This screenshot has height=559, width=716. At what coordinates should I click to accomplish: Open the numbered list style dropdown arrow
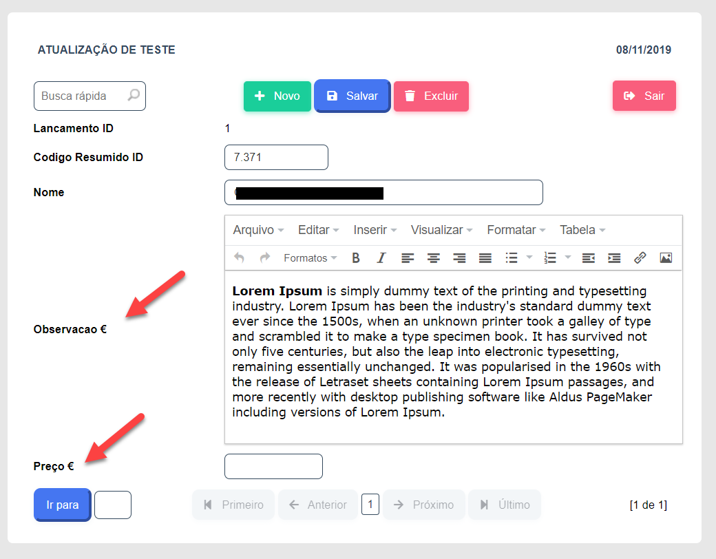point(568,258)
